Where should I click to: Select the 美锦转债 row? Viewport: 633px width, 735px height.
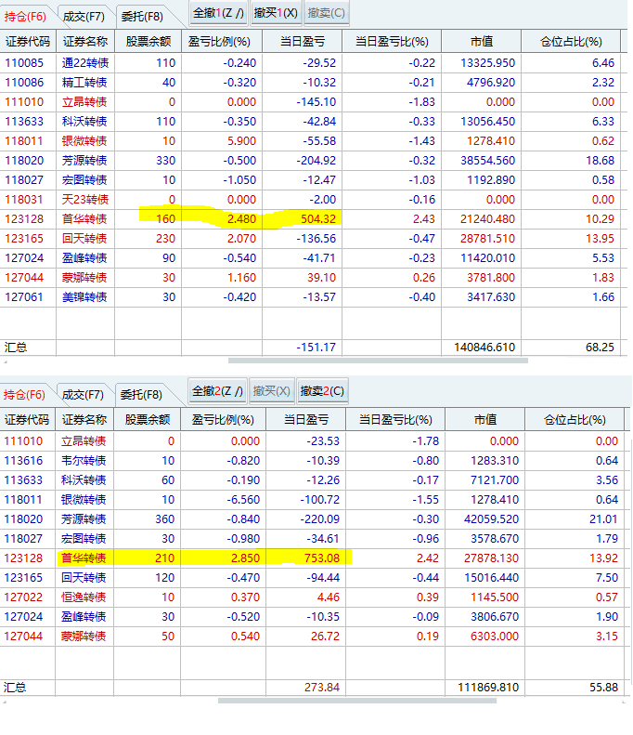tap(85, 296)
